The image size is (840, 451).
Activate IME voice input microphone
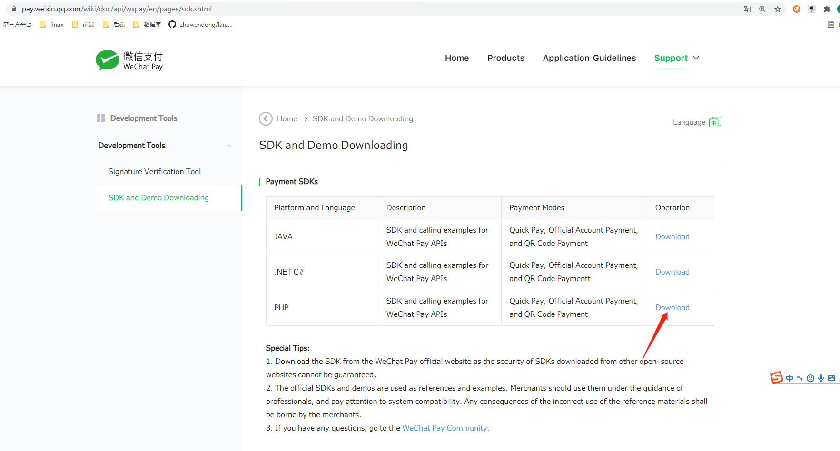(x=821, y=378)
